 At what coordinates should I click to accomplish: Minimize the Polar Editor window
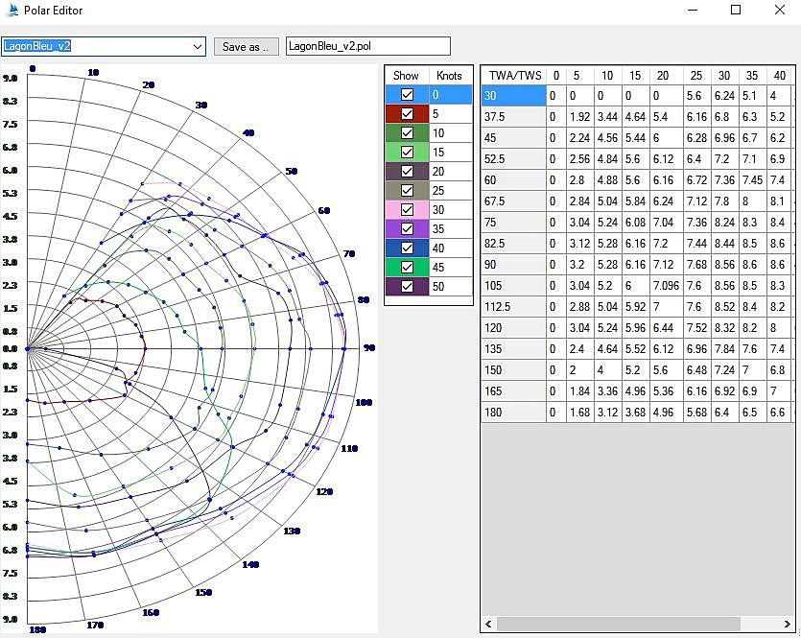pyautogui.click(x=693, y=10)
